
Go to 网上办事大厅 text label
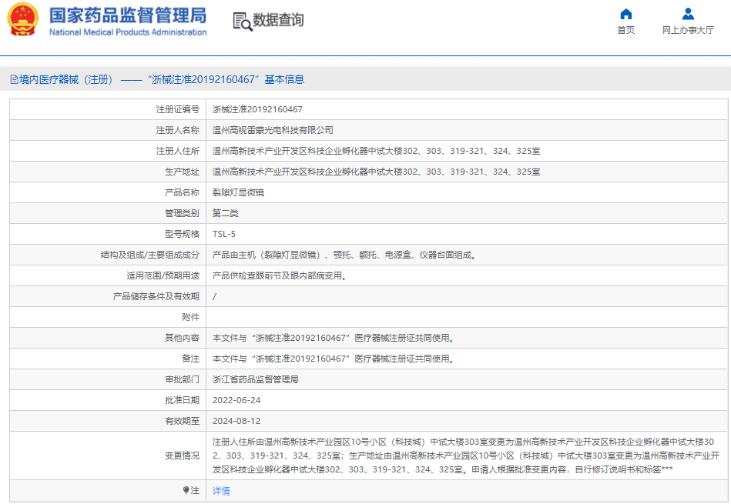[688, 30]
